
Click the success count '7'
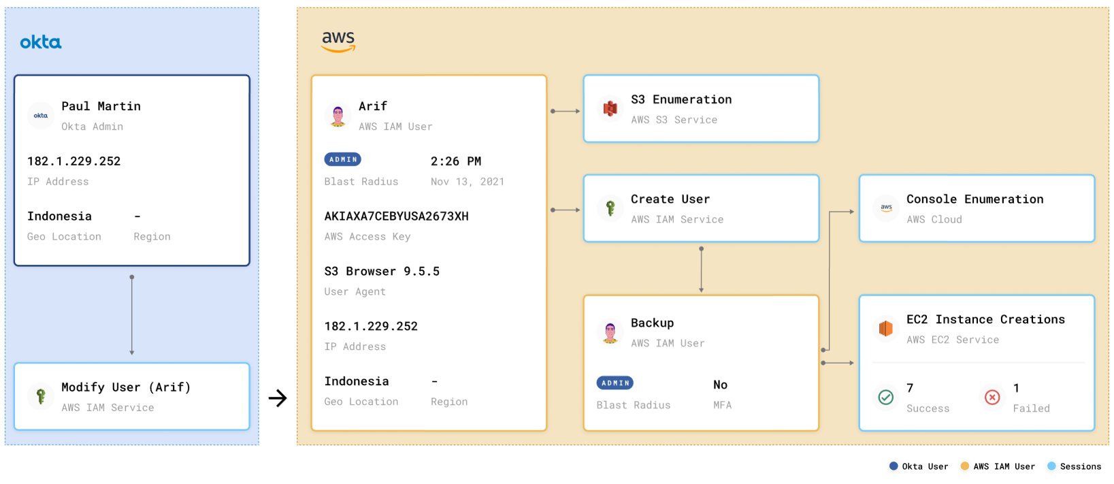(910, 389)
